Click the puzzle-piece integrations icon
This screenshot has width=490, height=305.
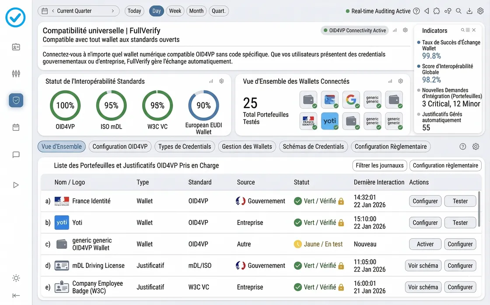pyautogui.click(x=437, y=11)
